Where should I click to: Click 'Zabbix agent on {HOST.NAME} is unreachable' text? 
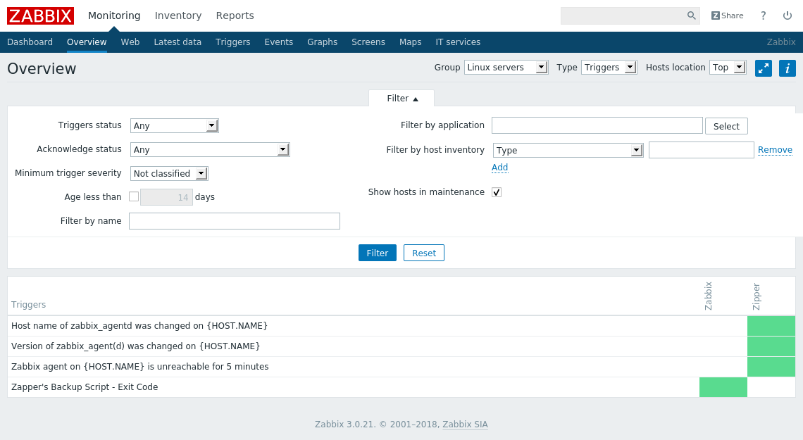pos(139,367)
